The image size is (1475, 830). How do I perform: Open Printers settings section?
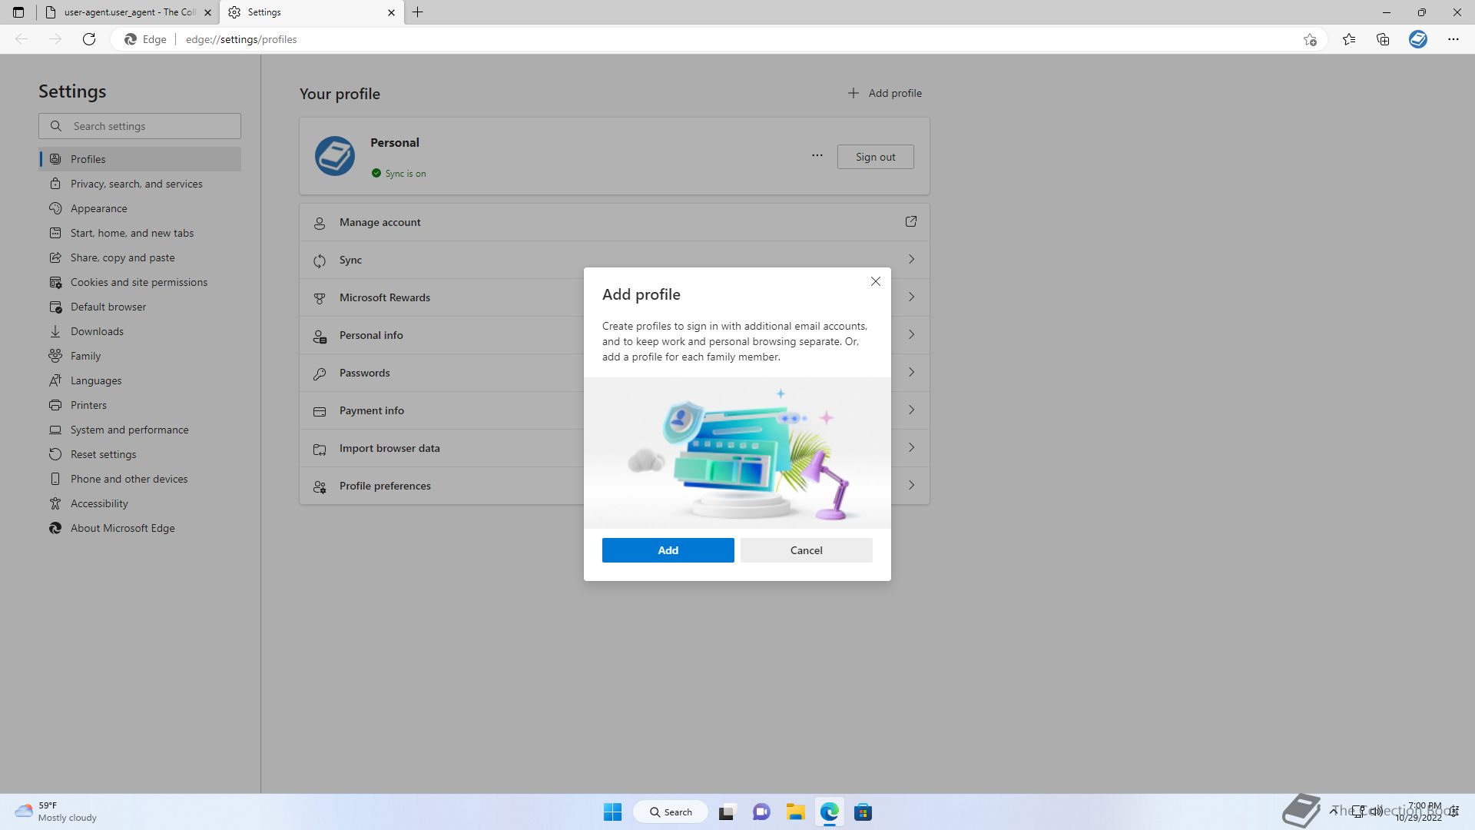point(140,405)
